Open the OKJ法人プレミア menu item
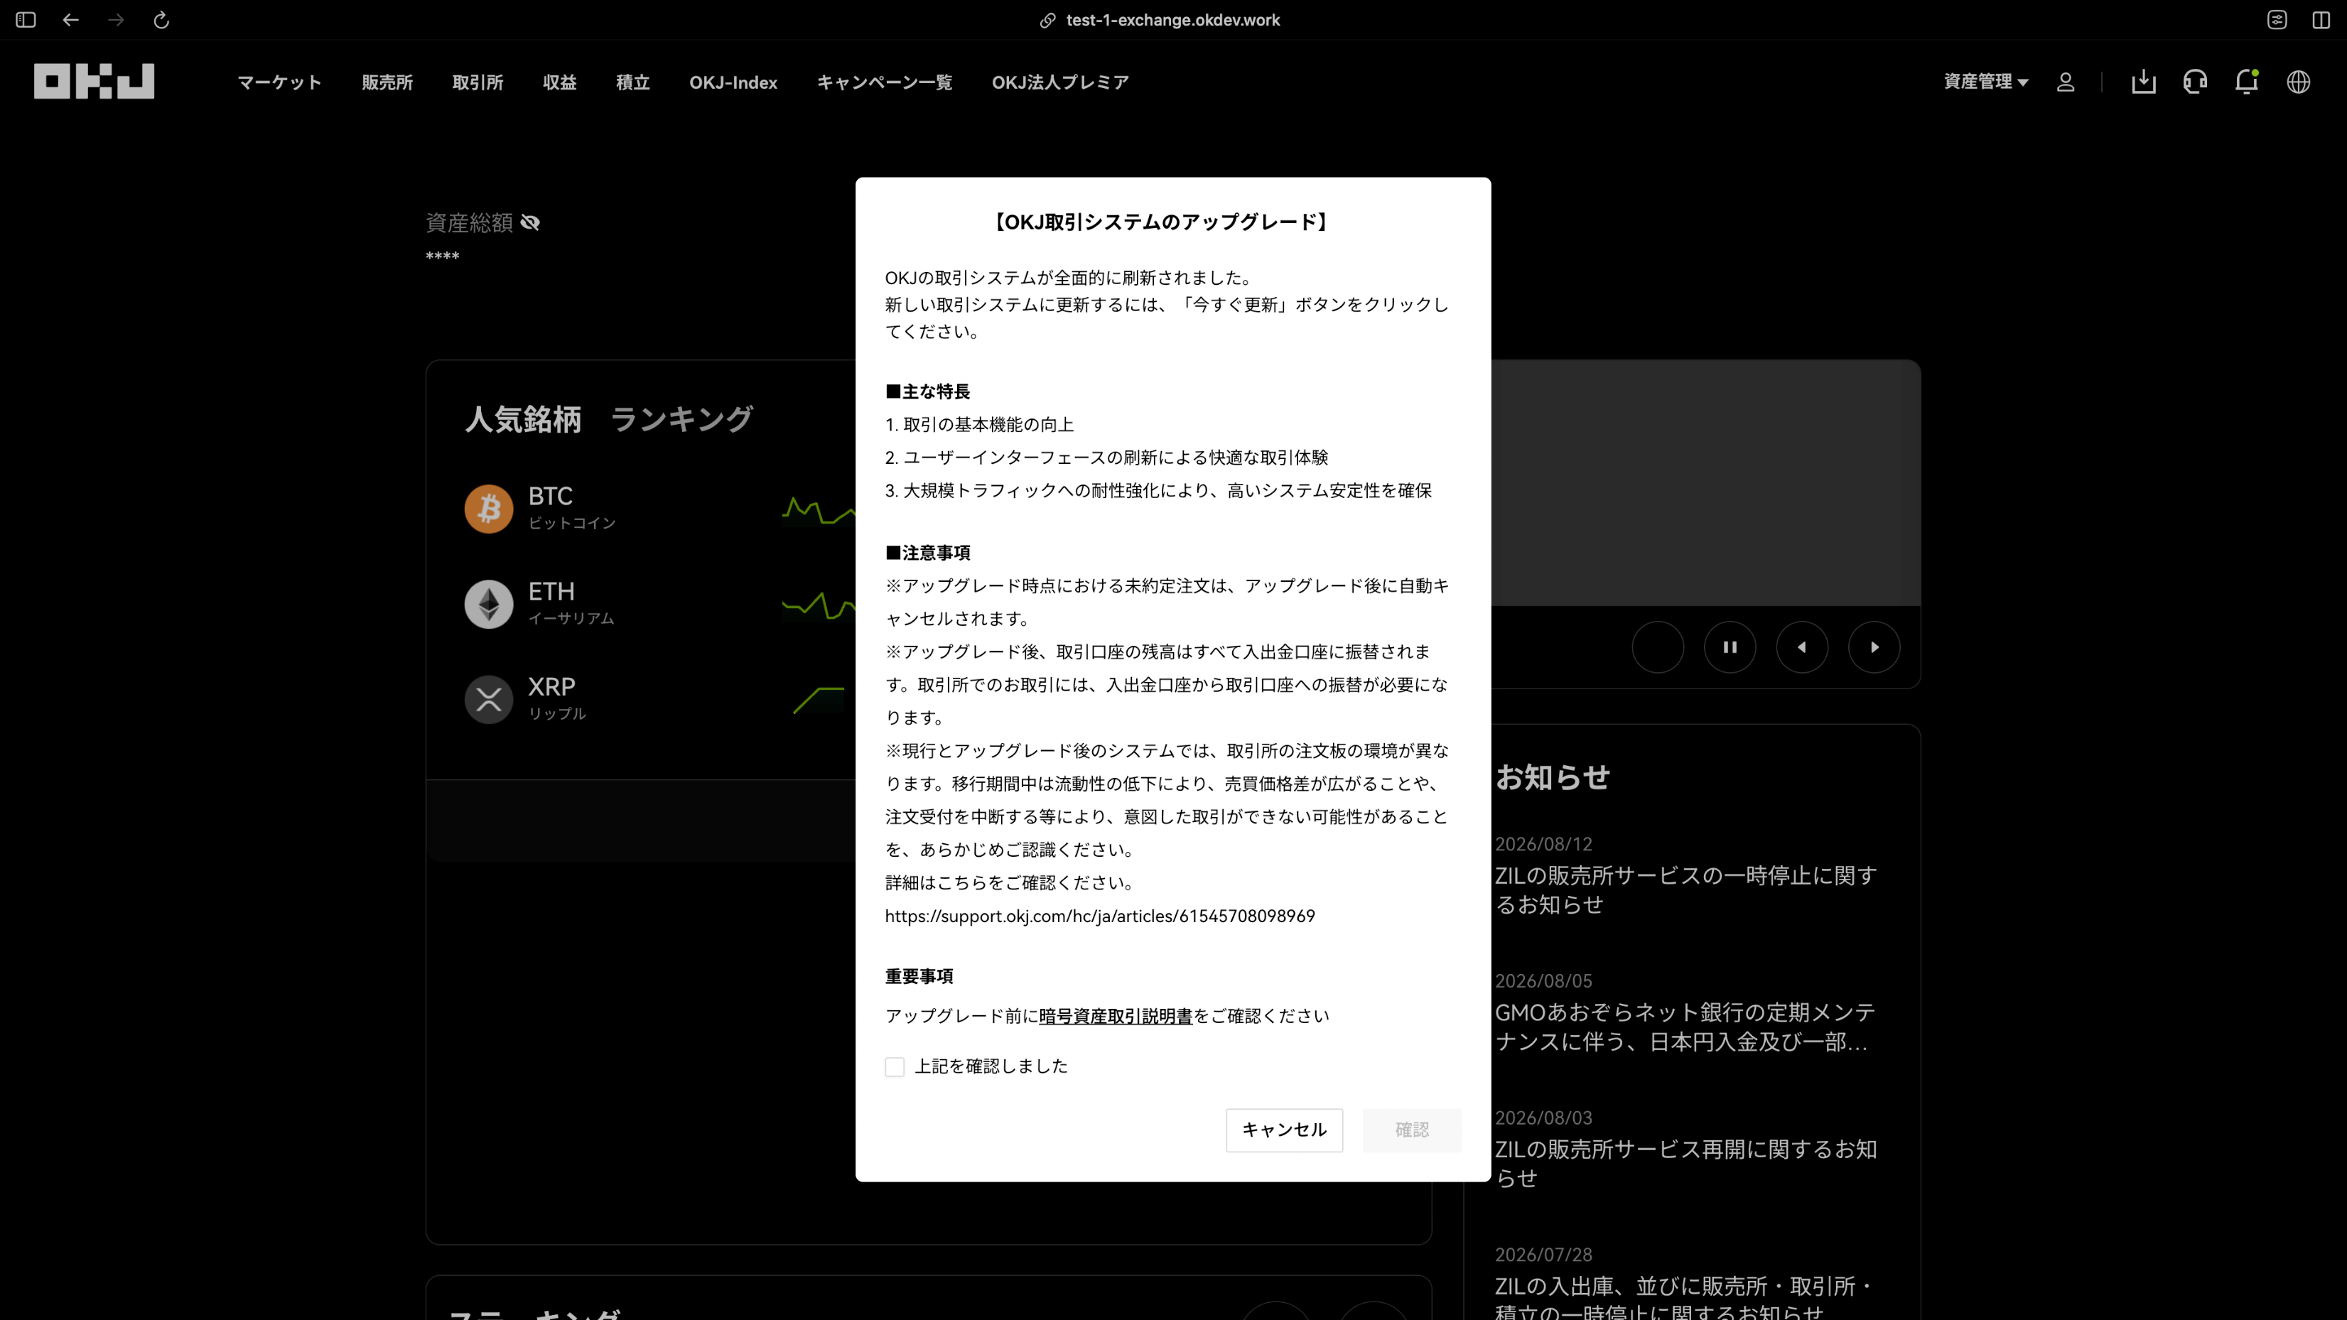2347x1320 pixels. [1061, 82]
